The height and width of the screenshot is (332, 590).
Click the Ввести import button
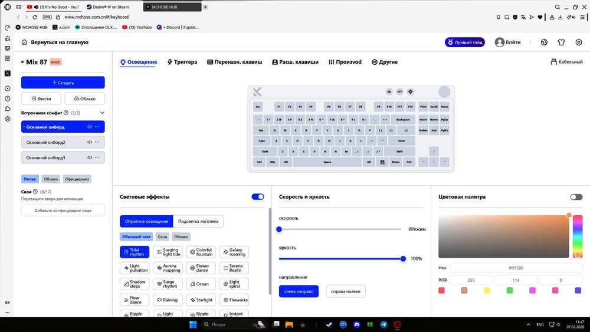coord(41,98)
